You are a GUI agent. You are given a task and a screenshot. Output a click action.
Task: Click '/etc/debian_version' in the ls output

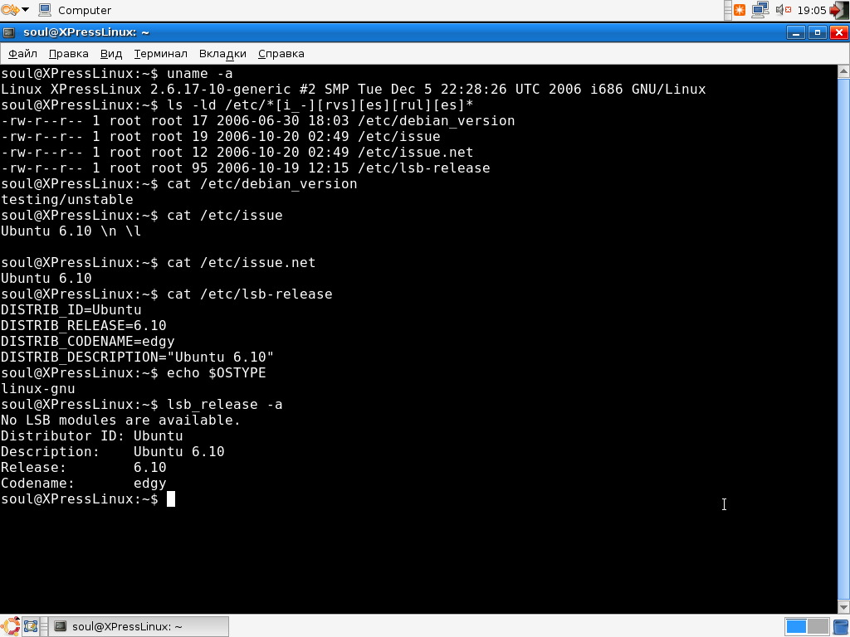pyautogui.click(x=437, y=121)
